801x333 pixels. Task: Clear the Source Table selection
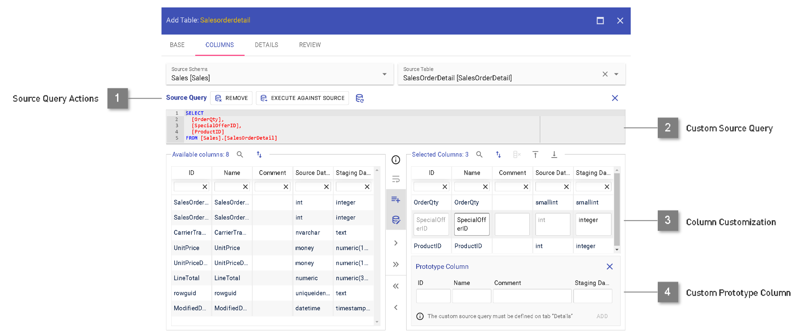pos(605,74)
